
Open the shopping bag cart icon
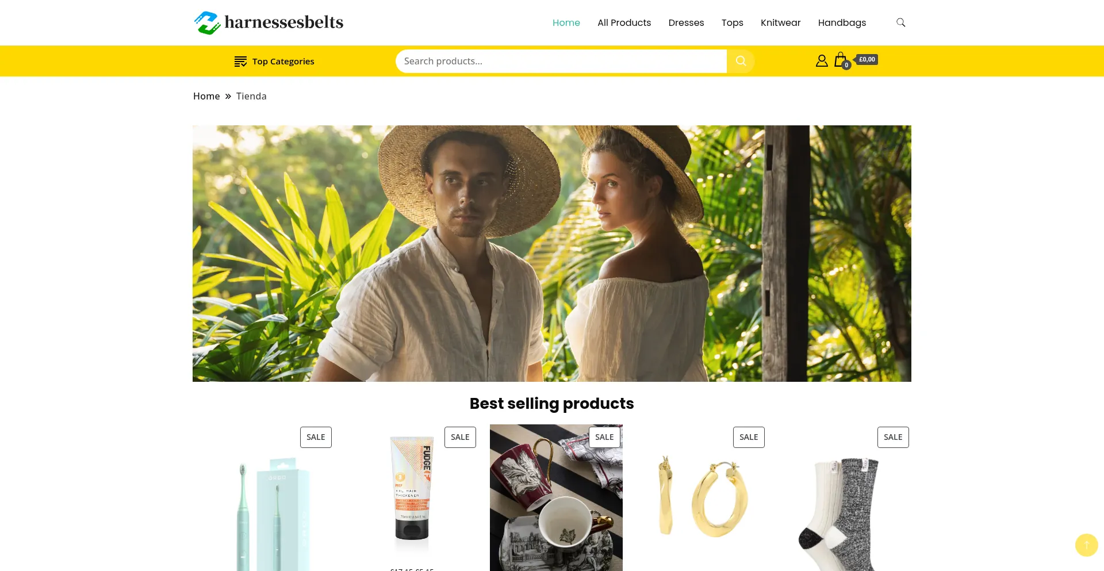click(x=841, y=60)
